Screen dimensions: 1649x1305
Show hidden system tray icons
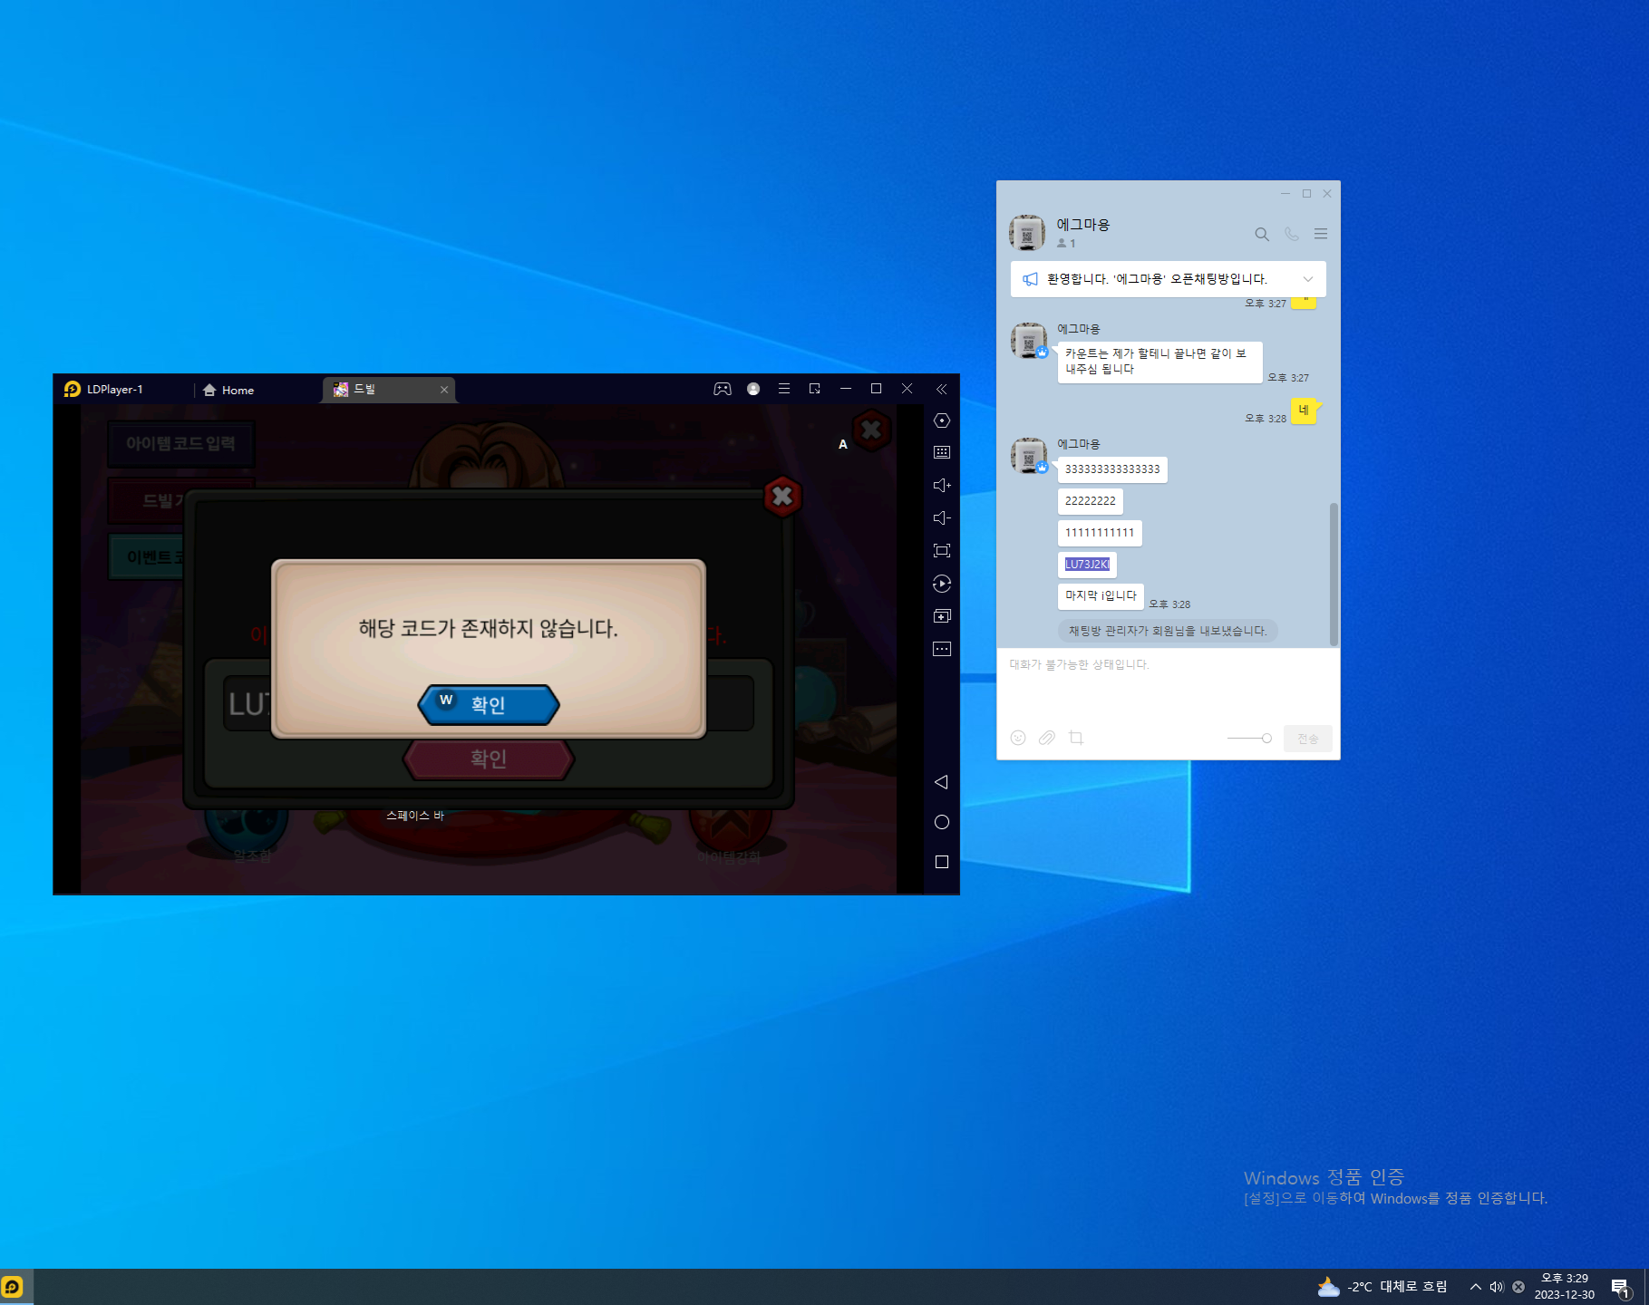coord(1475,1287)
